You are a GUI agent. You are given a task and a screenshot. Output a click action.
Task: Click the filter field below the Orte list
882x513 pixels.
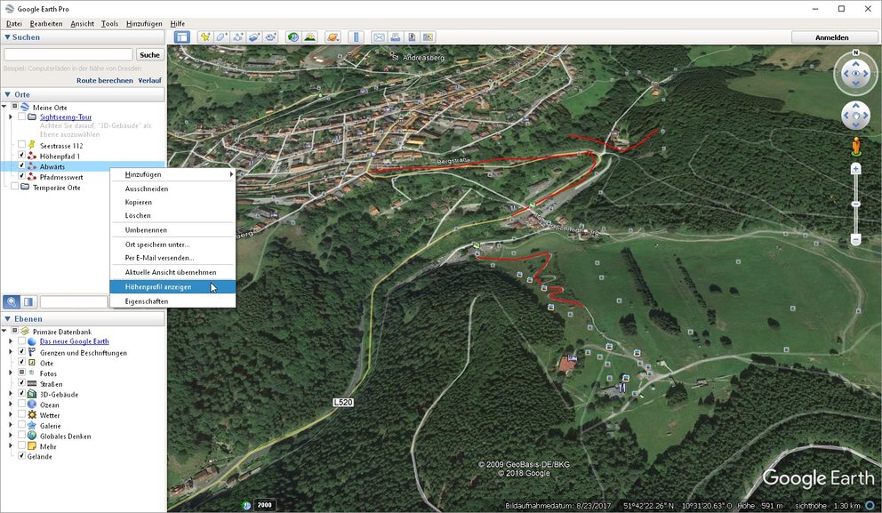click(x=74, y=302)
